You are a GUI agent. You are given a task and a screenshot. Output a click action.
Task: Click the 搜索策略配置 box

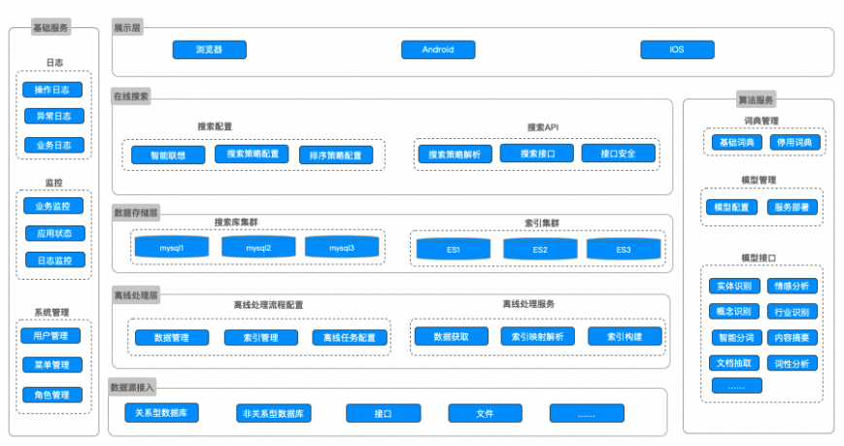point(252,154)
